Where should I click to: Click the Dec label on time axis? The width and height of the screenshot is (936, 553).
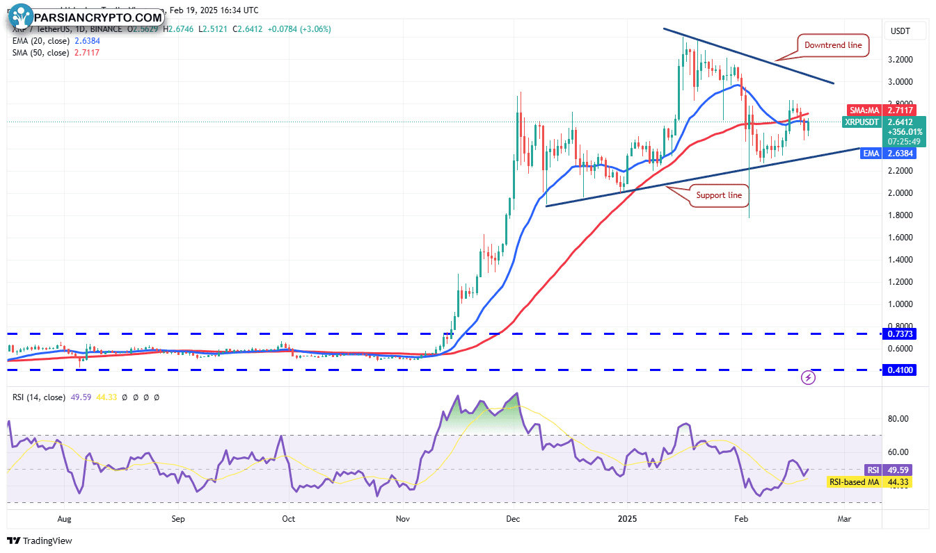click(x=514, y=519)
